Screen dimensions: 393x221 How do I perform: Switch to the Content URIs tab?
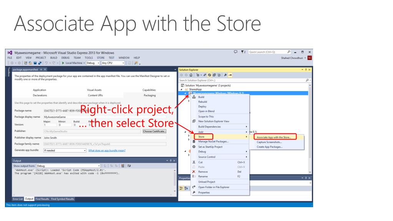95,96
